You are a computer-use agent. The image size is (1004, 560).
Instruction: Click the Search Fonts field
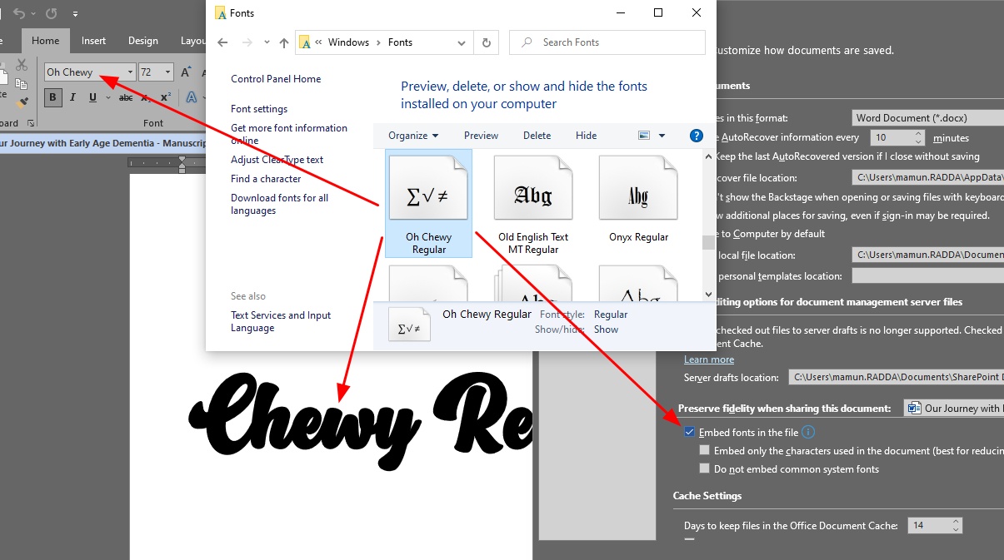click(607, 42)
